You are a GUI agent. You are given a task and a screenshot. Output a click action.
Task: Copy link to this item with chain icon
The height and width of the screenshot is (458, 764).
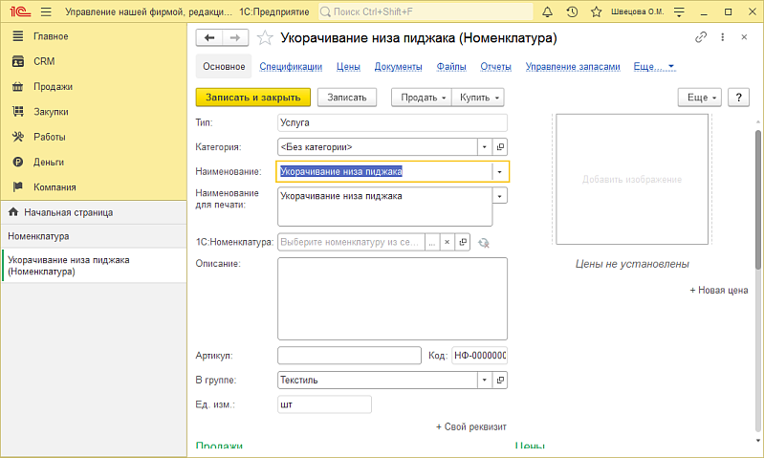(700, 37)
